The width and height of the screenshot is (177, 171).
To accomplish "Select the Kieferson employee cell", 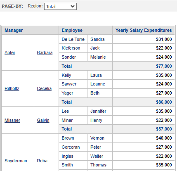I will click(73, 48).
